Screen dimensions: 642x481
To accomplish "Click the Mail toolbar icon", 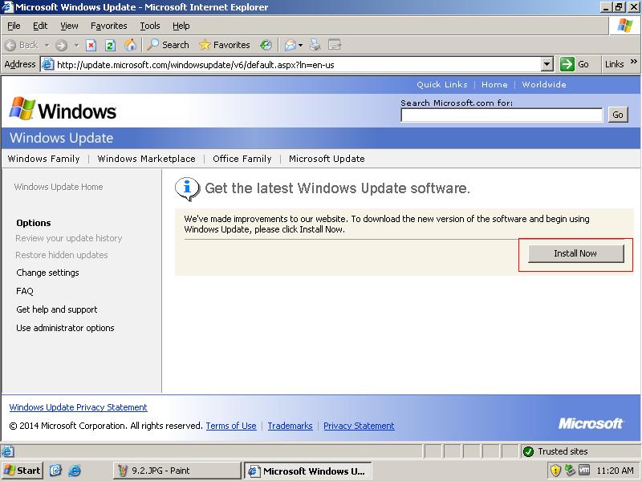I will pos(289,45).
